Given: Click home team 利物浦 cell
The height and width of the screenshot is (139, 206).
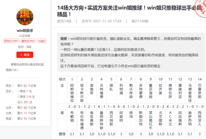Looking at the screenshot, I should click(121, 93).
